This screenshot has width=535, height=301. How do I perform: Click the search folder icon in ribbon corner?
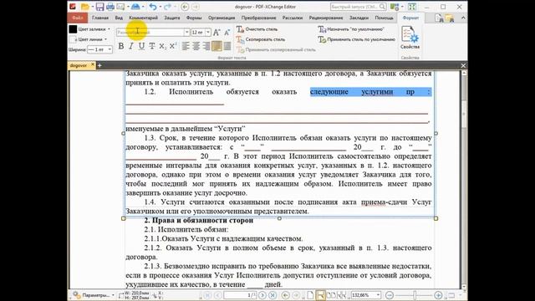450,18
